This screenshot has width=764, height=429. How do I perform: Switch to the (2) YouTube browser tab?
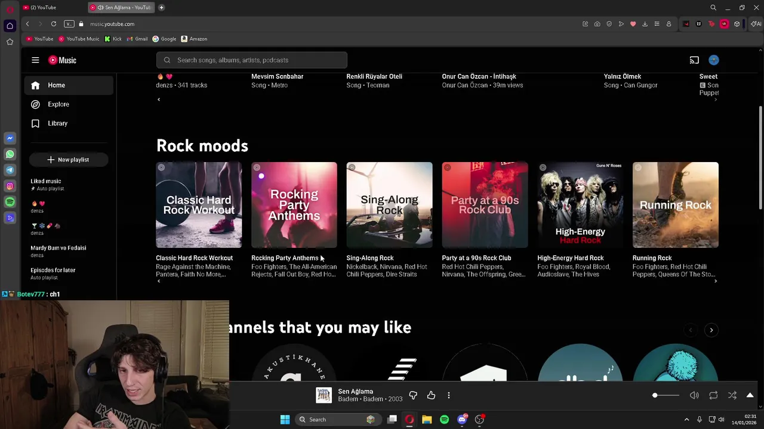point(53,7)
